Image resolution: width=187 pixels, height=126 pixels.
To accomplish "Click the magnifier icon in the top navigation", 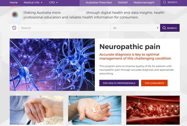I will click(164, 2).
